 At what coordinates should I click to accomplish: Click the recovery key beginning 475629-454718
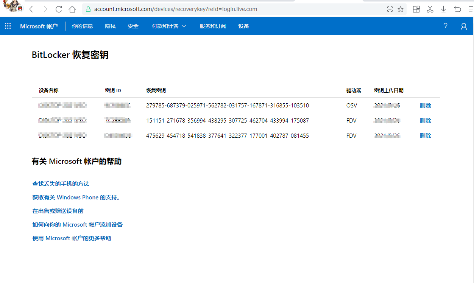228,136
